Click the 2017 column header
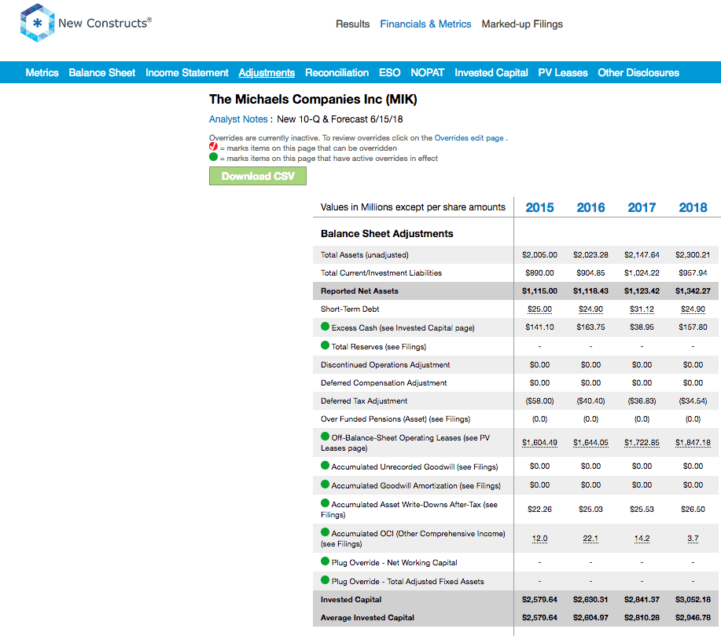The image size is (721, 636). pyautogui.click(x=642, y=207)
